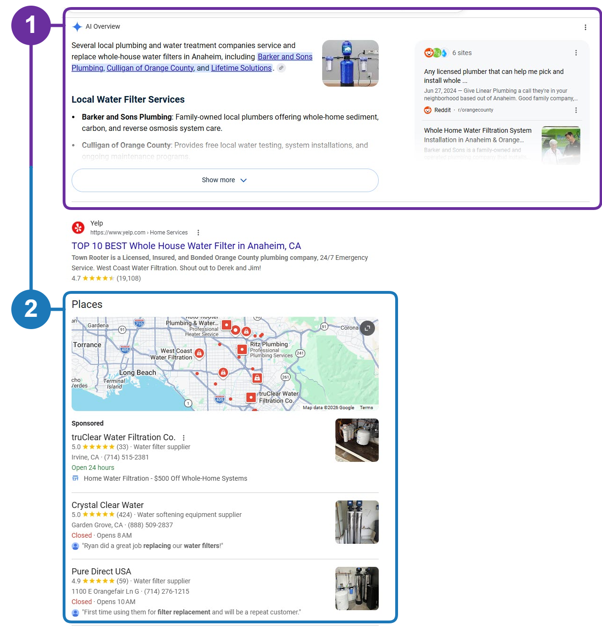This screenshot has height=629, width=602.
Task: Open Pure Direct USA listing
Action: [x=101, y=572]
